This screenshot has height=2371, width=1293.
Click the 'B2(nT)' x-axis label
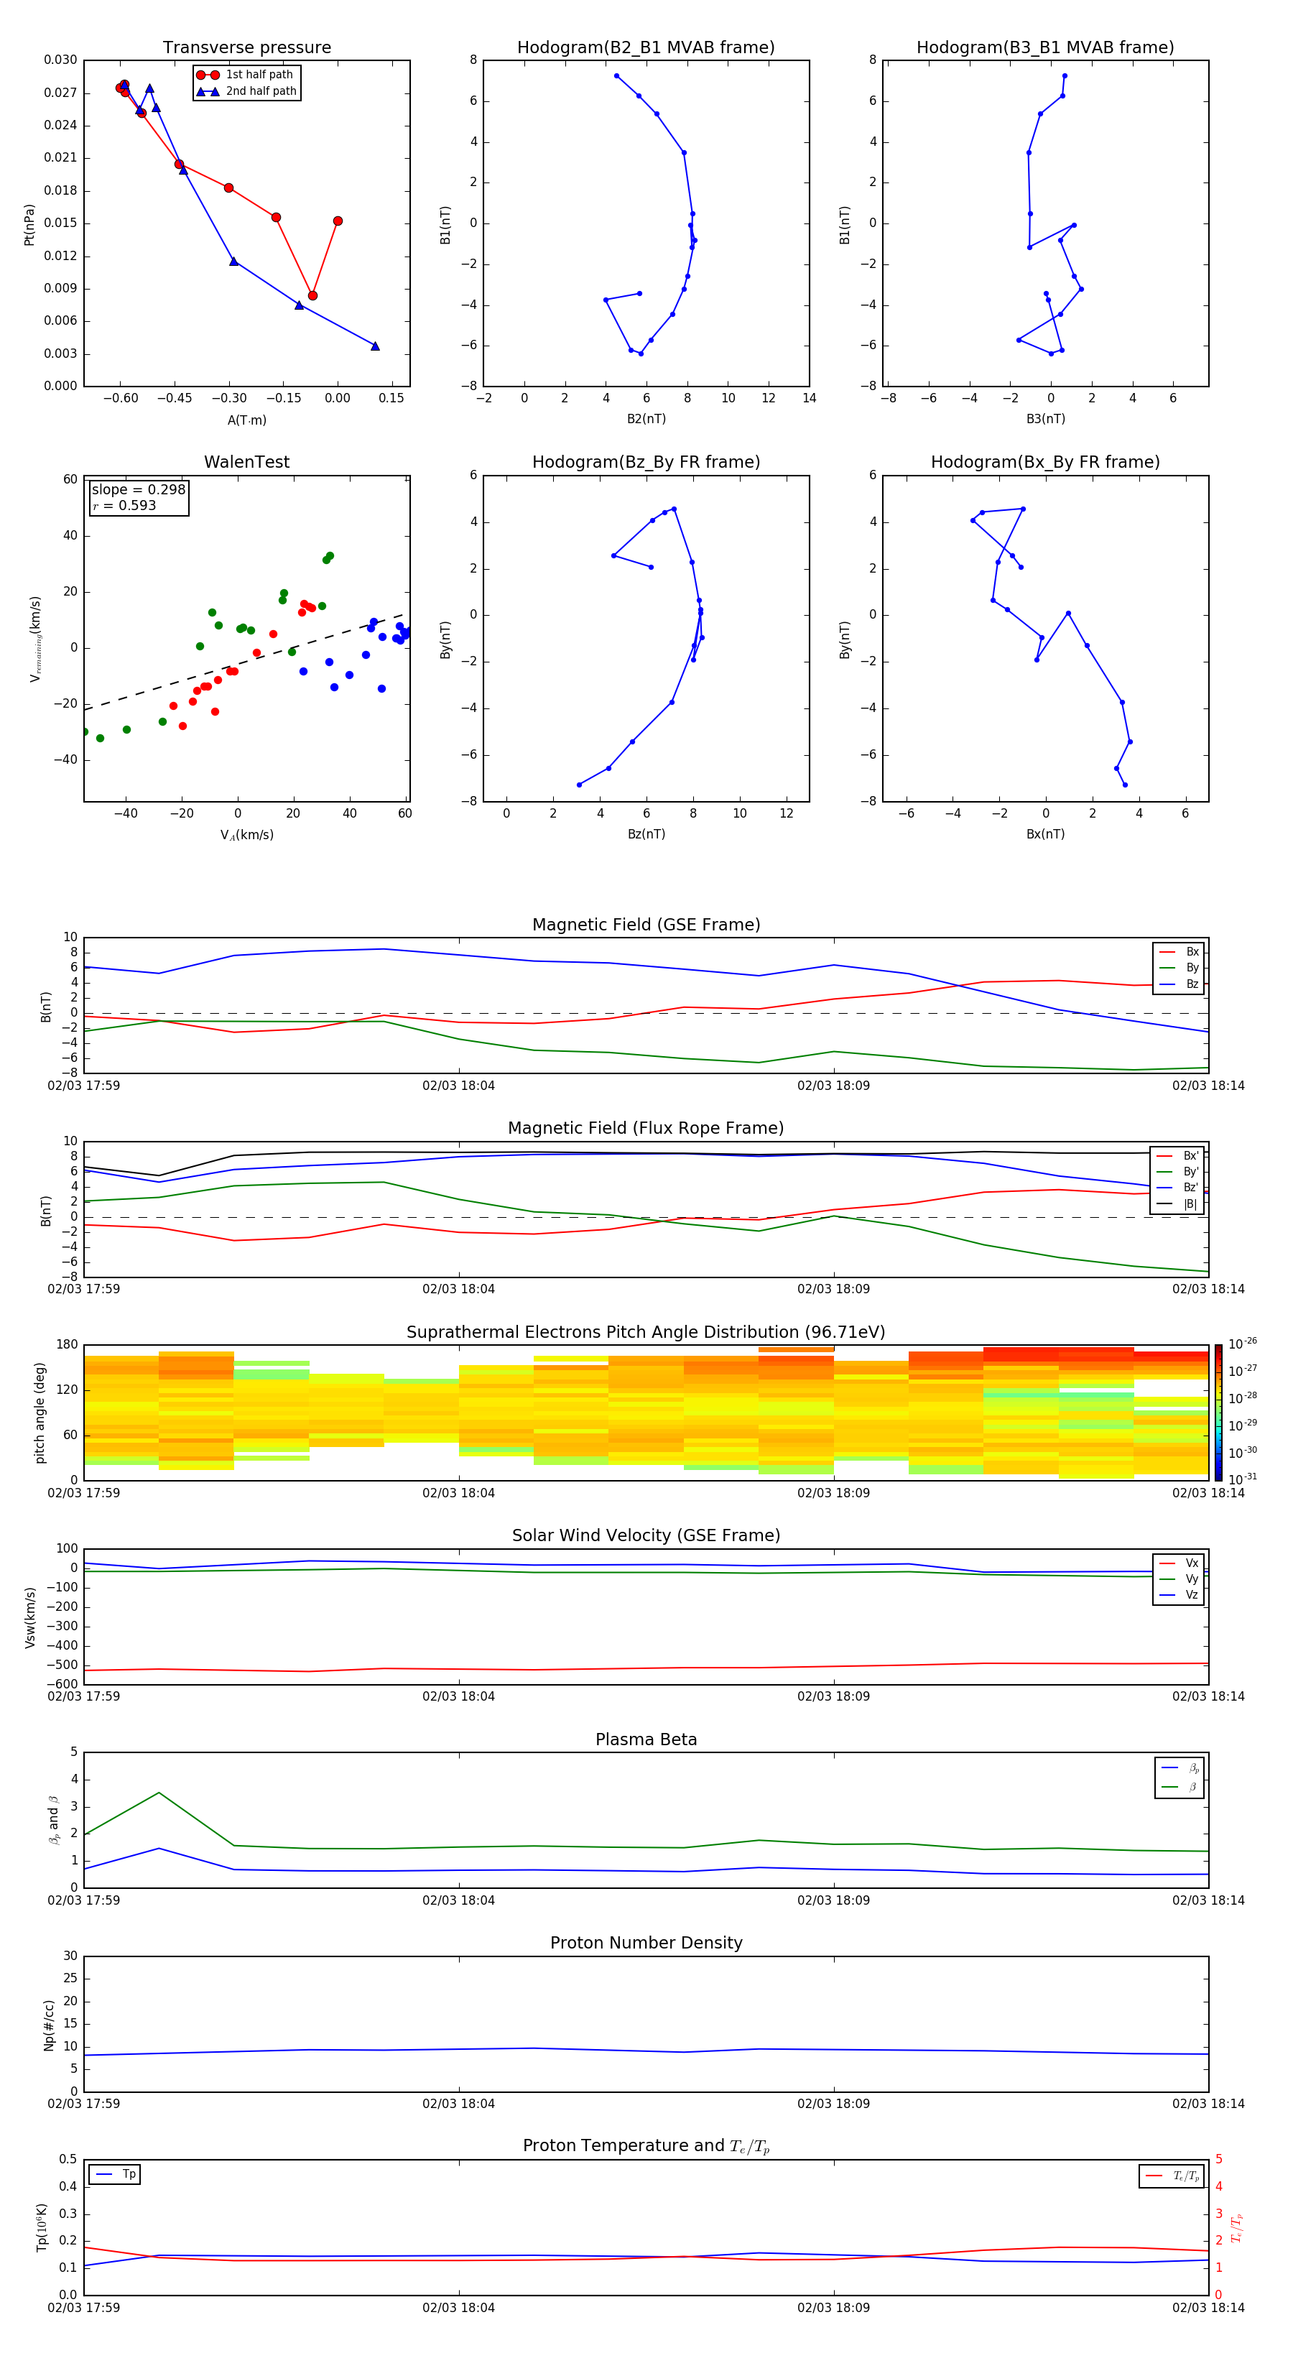coord(646,419)
